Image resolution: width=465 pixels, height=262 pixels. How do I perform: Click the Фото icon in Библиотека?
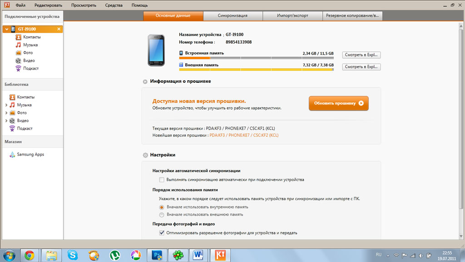[x=12, y=113]
